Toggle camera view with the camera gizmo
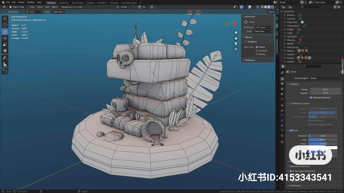The image size is (344, 193). click(236, 44)
